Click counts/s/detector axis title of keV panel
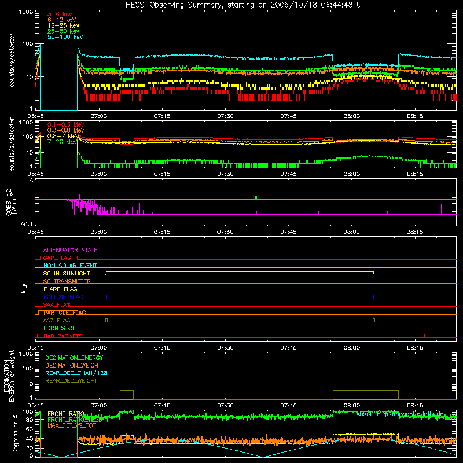 12,60
